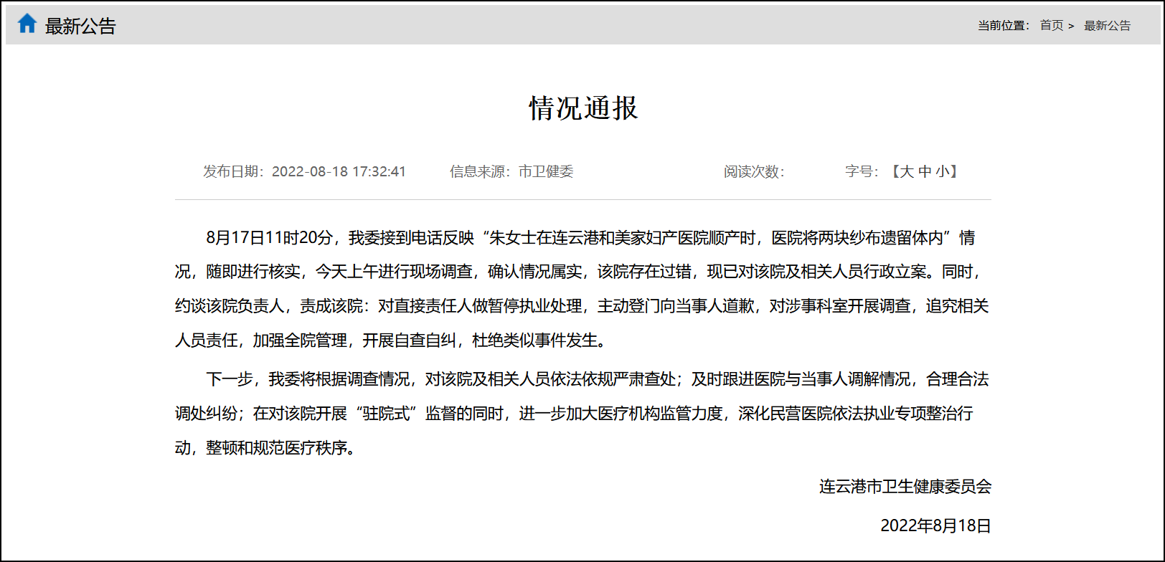Set font size to 大
Screen dimensions: 1165x562
(x=907, y=171)
